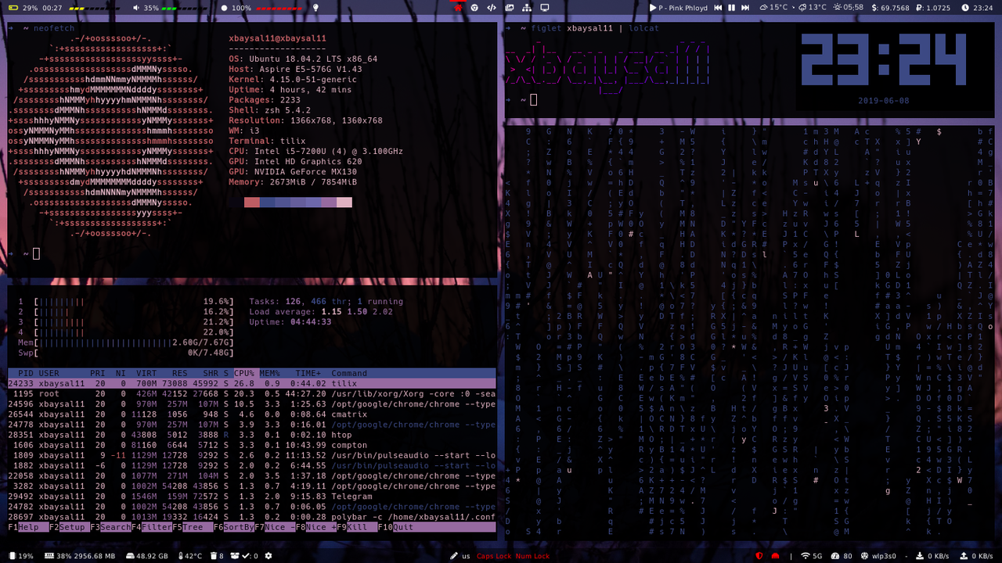Click the RAM module showing 2956.68 MB
Screen dimensions: 1002x563
[x=80, y=556]
